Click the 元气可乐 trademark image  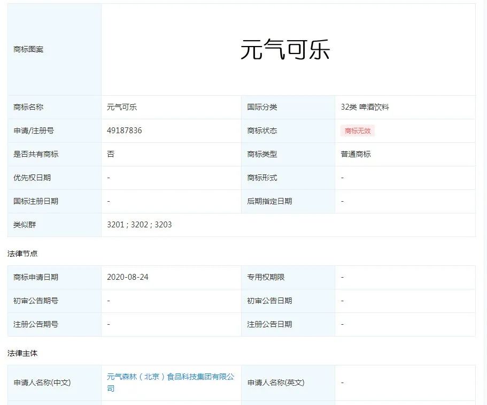pos(285,50)
